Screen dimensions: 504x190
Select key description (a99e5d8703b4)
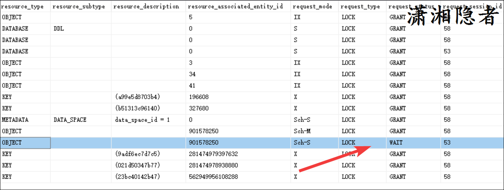click(x=138, y=97)
